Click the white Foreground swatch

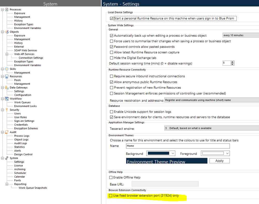[x=213, y=153]
